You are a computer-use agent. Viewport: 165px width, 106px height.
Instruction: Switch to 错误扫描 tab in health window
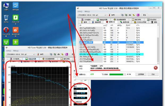[x=125, y=22]
